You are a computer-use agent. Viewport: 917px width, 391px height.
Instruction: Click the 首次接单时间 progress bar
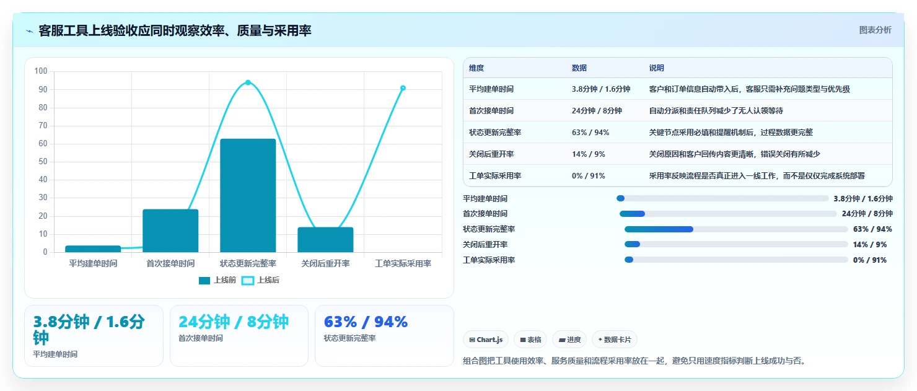coord(728,214)
